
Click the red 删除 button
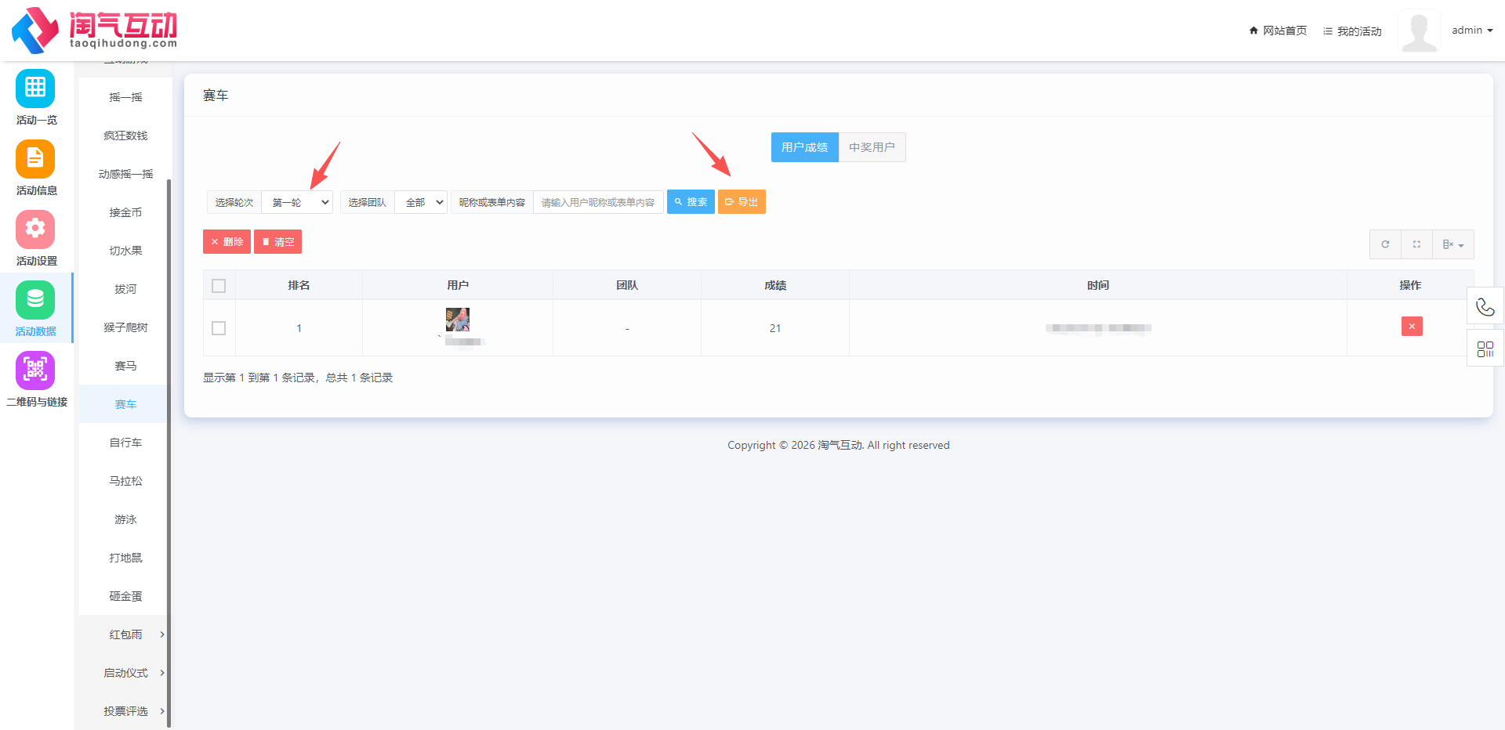pos(227,242)
